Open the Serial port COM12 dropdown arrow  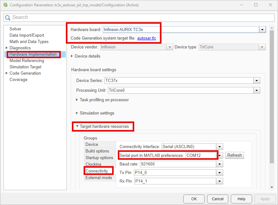[x=220, y=155]
